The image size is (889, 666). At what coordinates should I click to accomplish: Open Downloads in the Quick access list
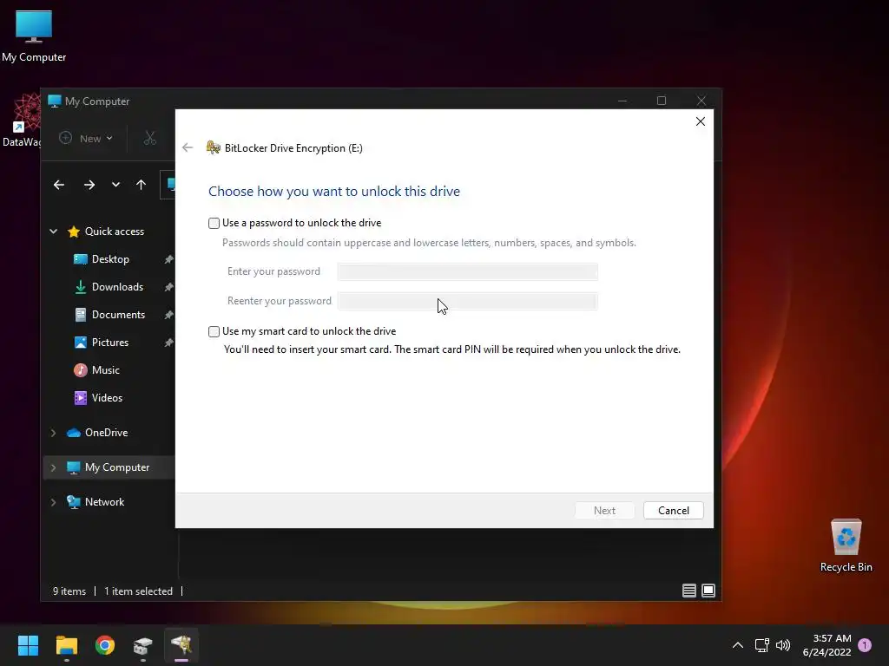pos(117,286)
